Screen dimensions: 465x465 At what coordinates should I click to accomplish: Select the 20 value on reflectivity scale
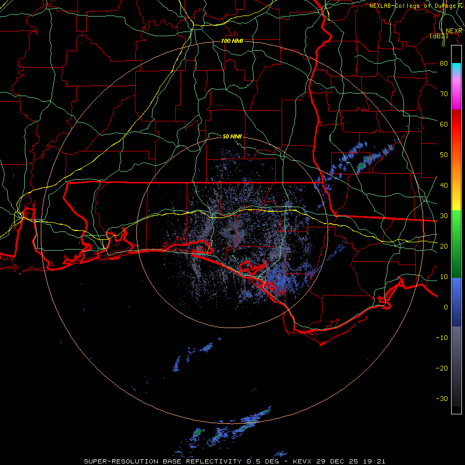[444, 246]
